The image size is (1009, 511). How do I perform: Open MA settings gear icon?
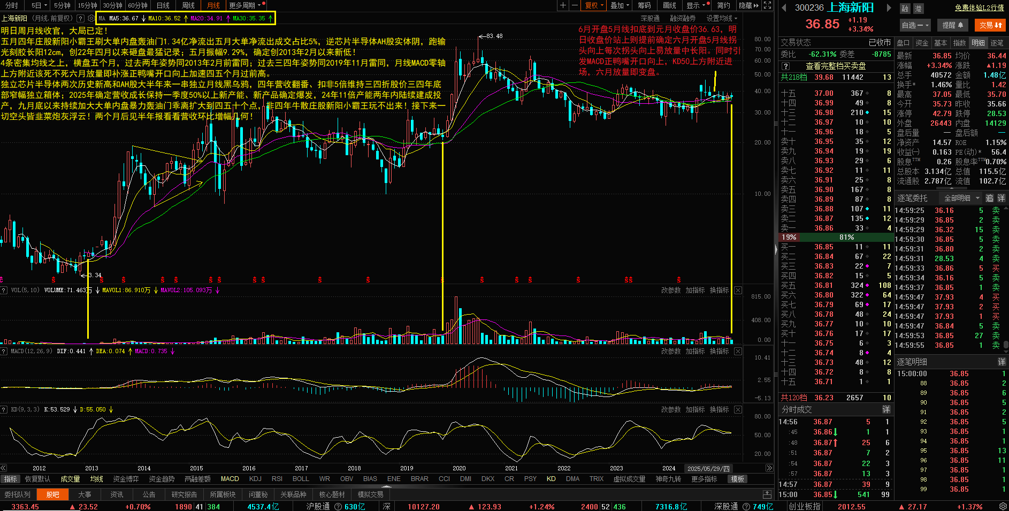tap(91, 18)
